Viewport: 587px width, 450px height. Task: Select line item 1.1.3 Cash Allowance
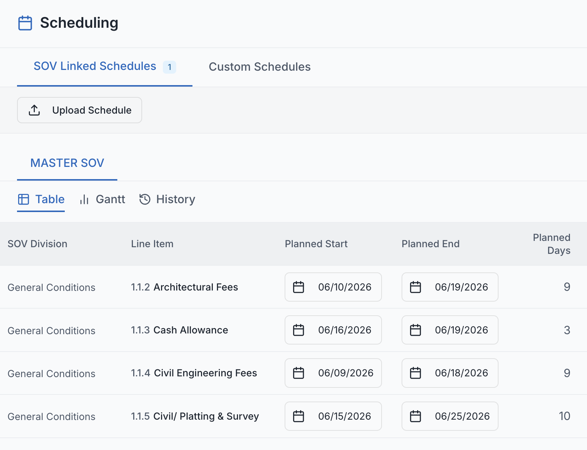pyautogui.click(x=180, y=330)
